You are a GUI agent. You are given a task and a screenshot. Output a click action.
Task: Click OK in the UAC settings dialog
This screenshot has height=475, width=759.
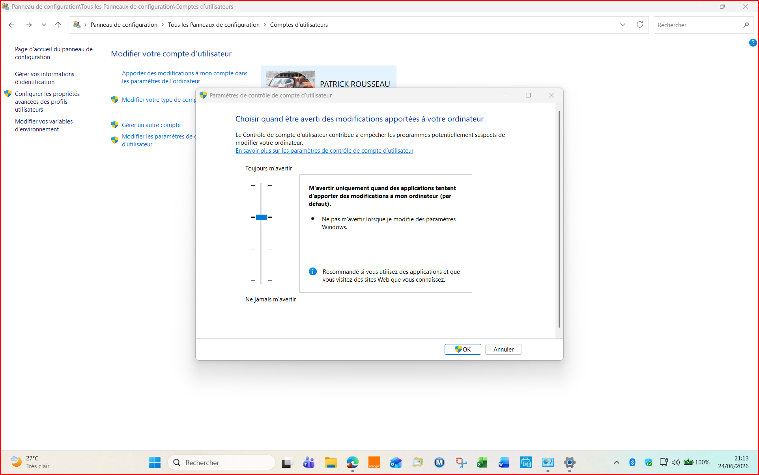pos(463,349)
